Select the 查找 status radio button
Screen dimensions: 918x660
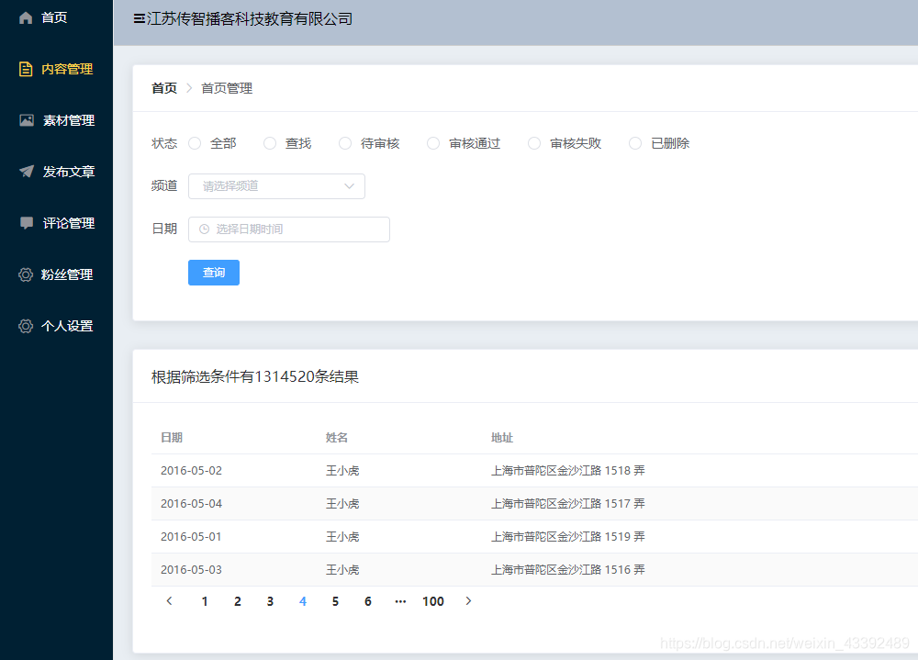click(270, 143)
